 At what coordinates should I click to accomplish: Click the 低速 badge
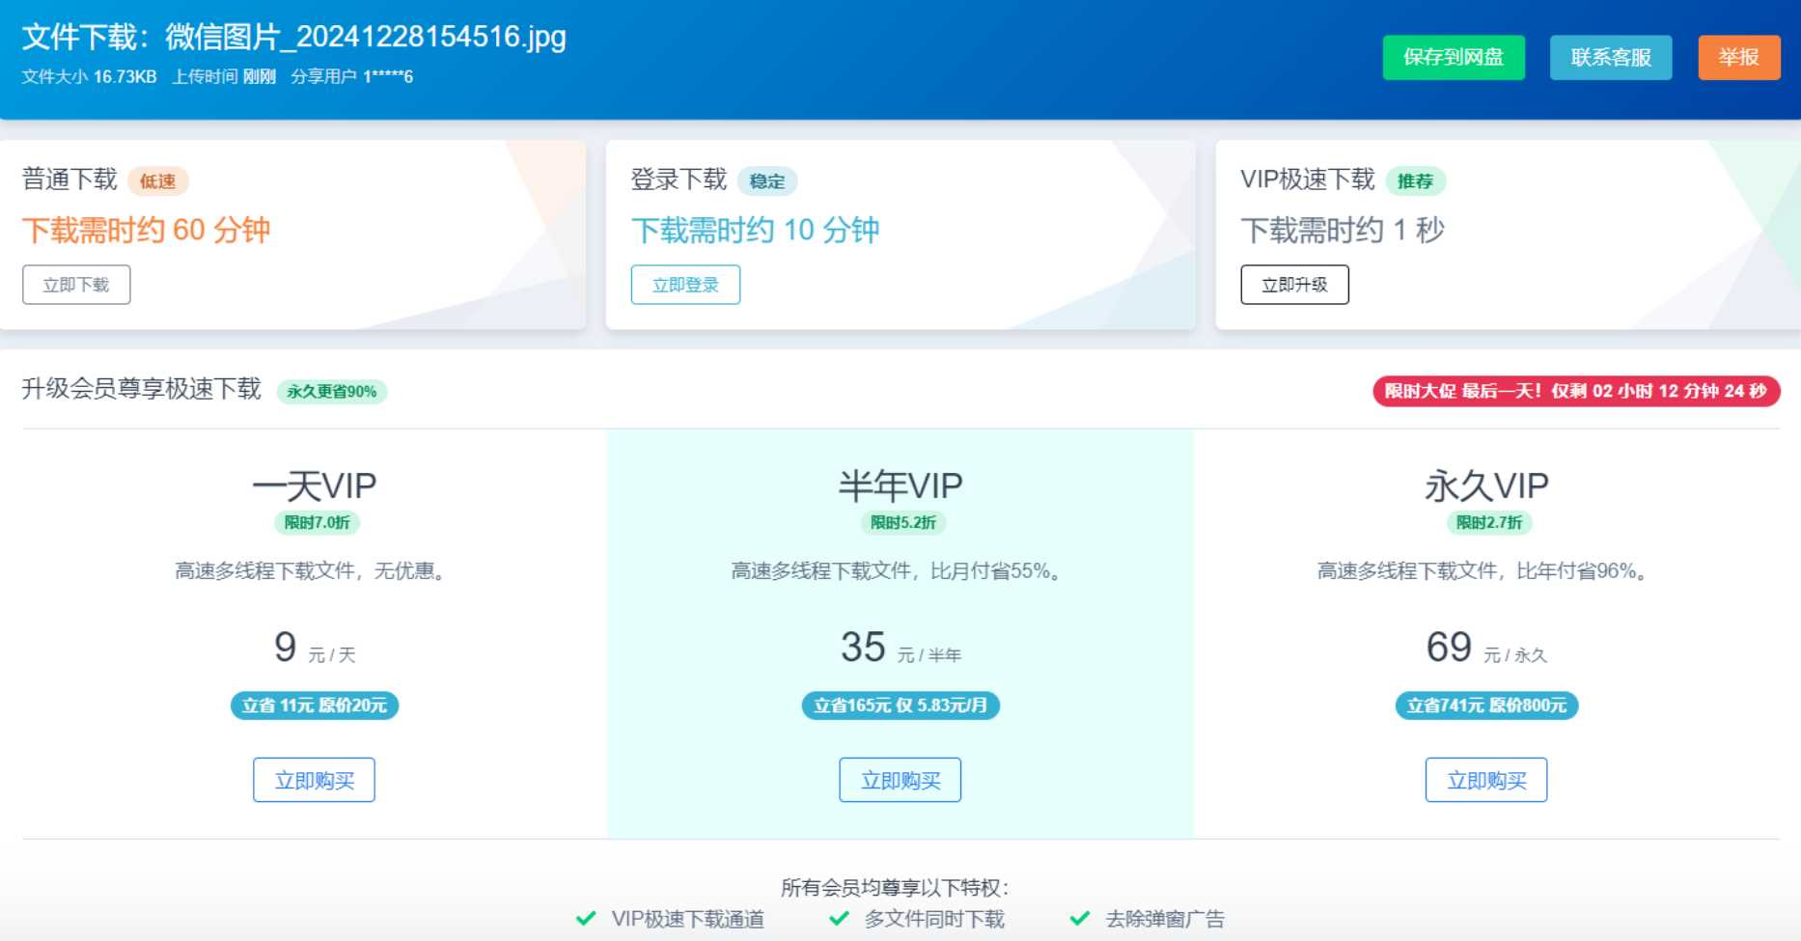click(158, 181)
